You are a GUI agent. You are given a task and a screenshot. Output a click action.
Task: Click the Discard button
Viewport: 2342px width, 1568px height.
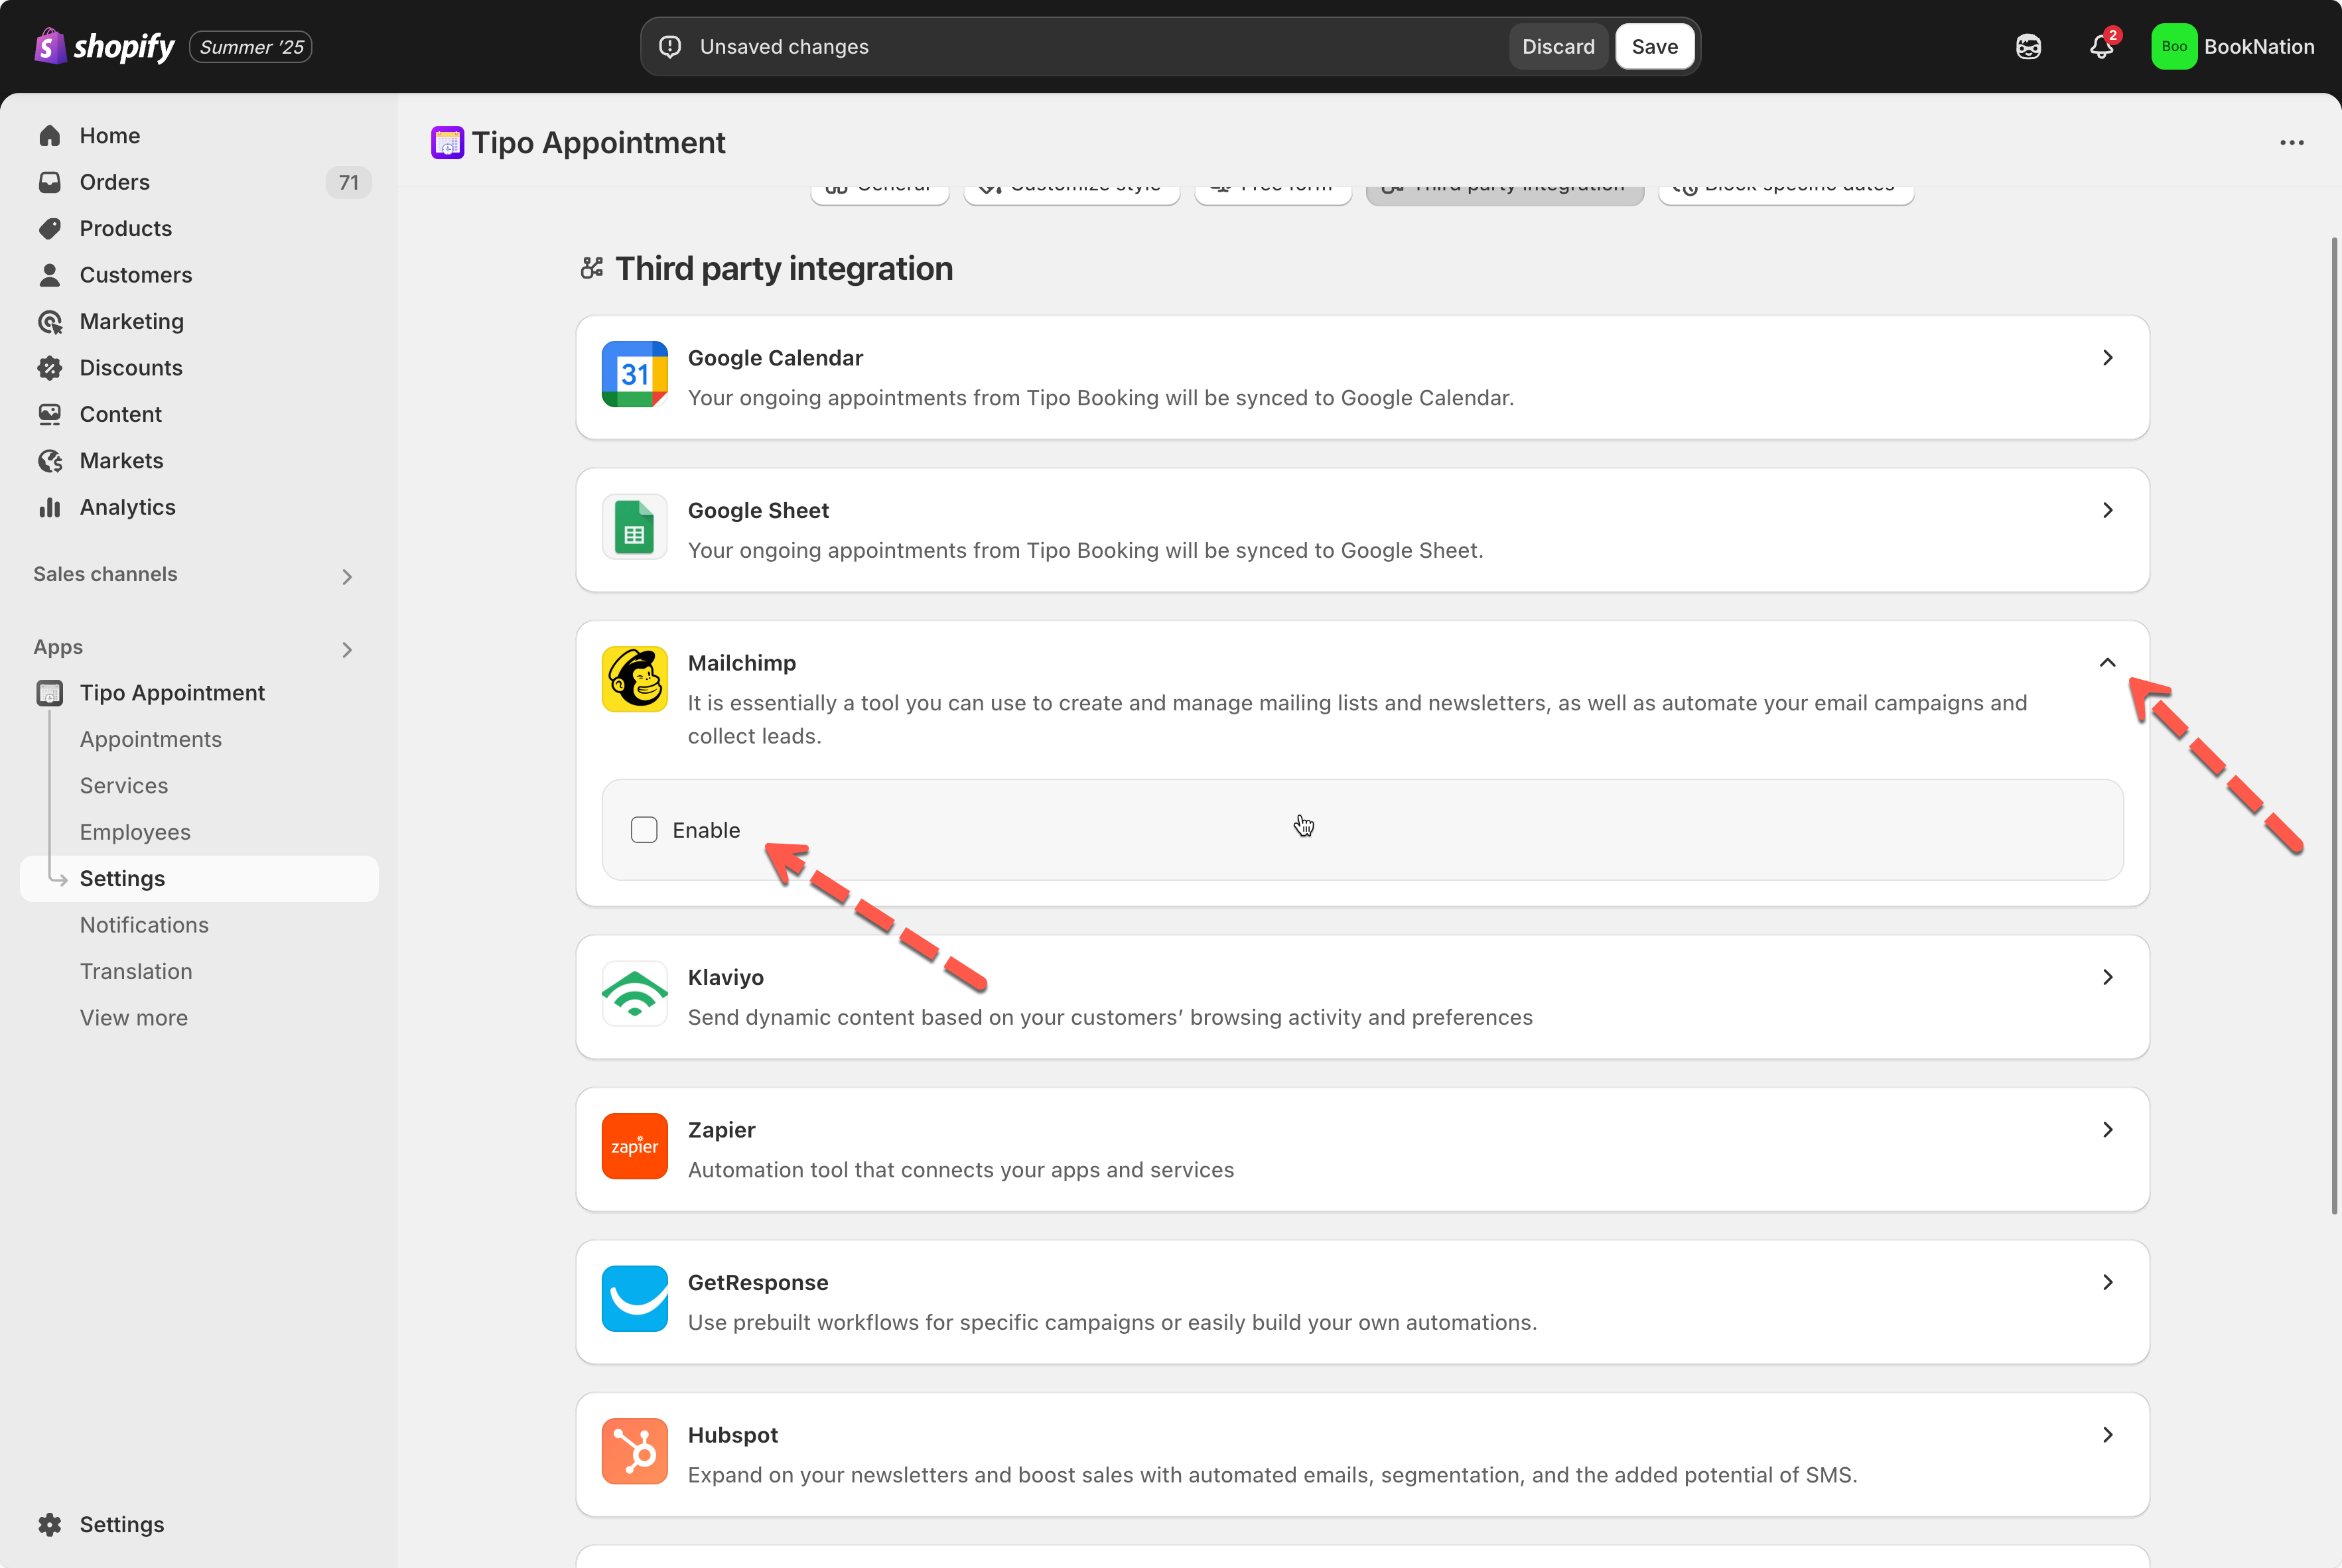pos(1558,47)
